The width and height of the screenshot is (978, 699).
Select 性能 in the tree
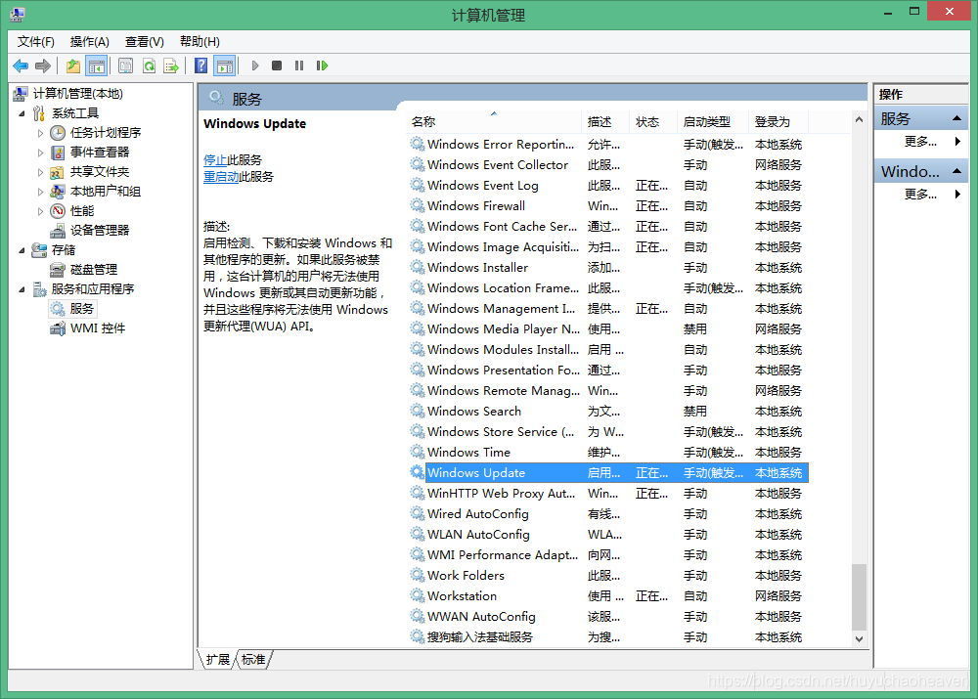tap(82, 211)
